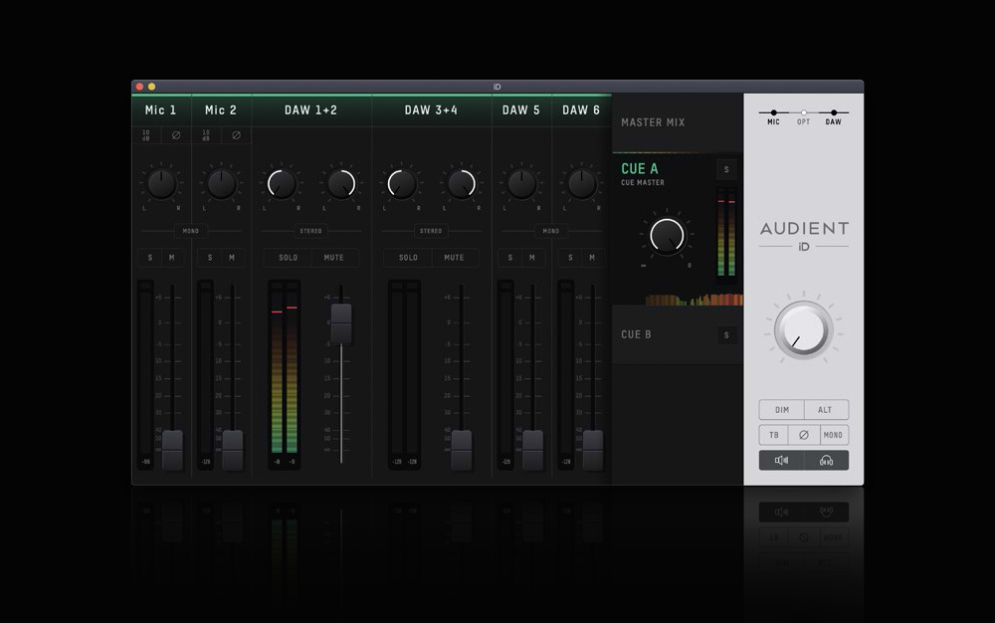Solo the CUE A mix
This screenshot has height=623, width=995.
[x=726, y=169]
